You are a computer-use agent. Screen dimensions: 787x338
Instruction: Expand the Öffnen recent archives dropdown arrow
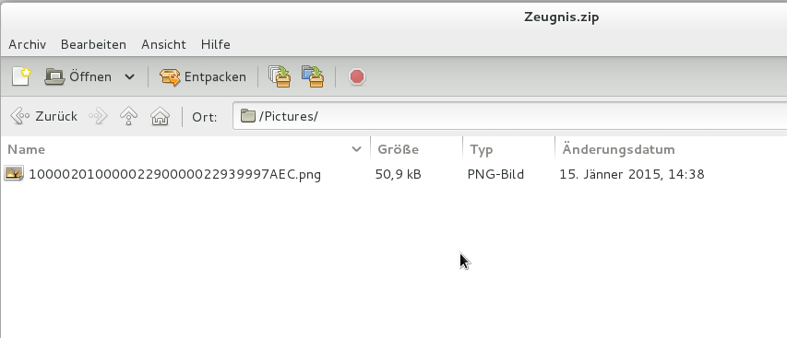point(129,76)
